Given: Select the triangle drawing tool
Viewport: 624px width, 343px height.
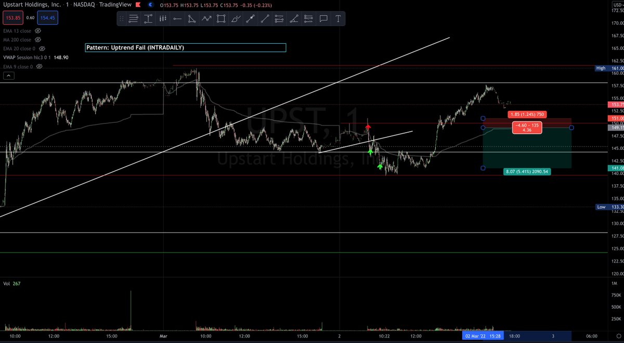Looking at the screenshot, I should [192, 19].
